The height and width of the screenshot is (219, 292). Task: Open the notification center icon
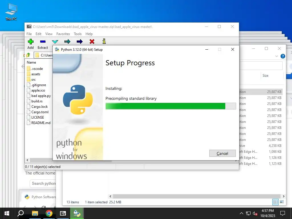(283, 213)
